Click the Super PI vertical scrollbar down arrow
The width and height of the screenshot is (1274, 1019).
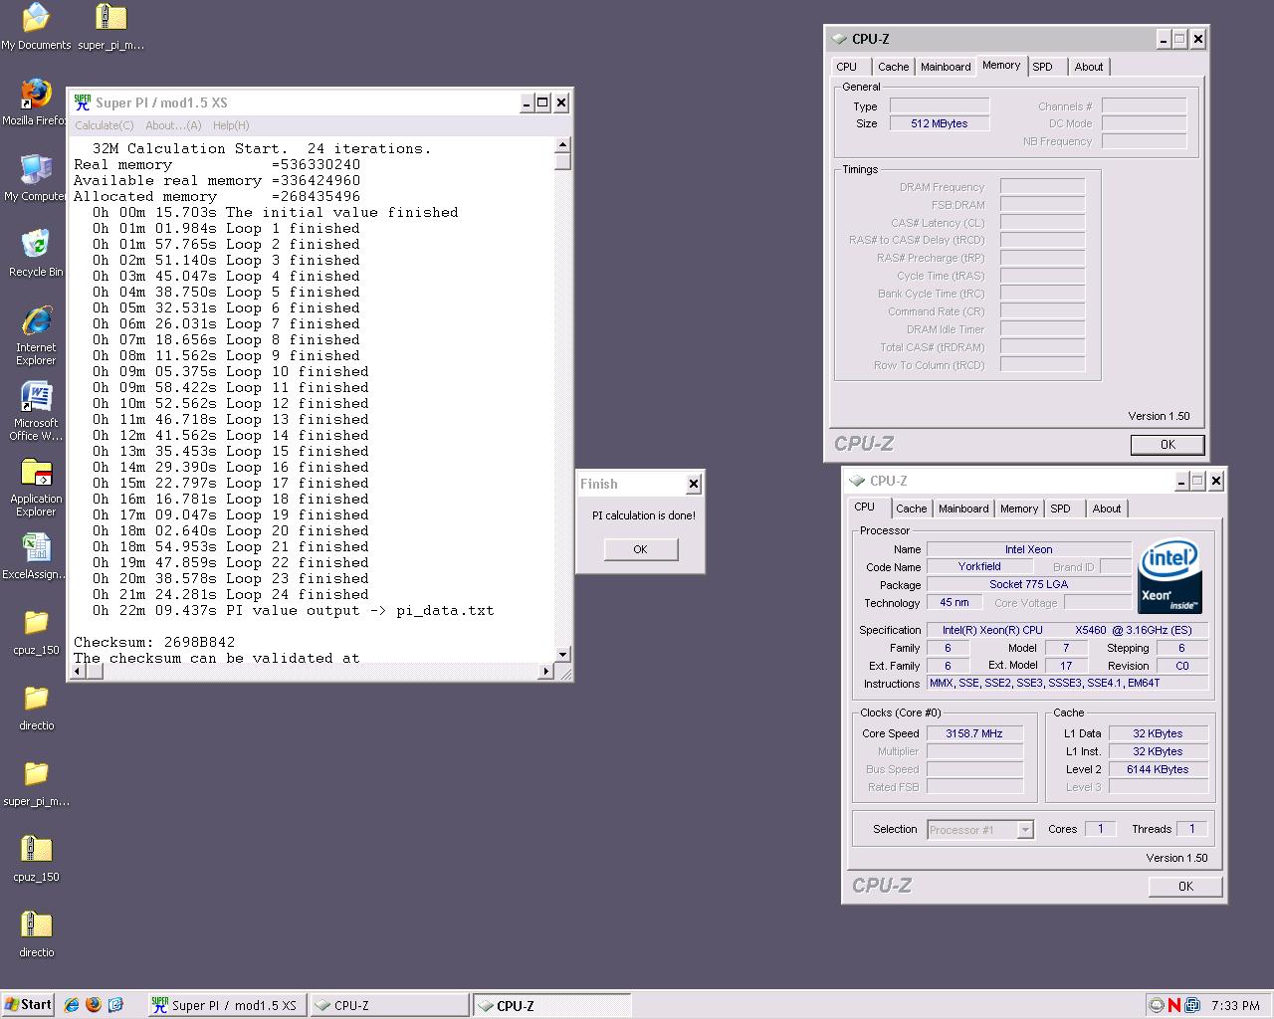[x=562, y=655]
